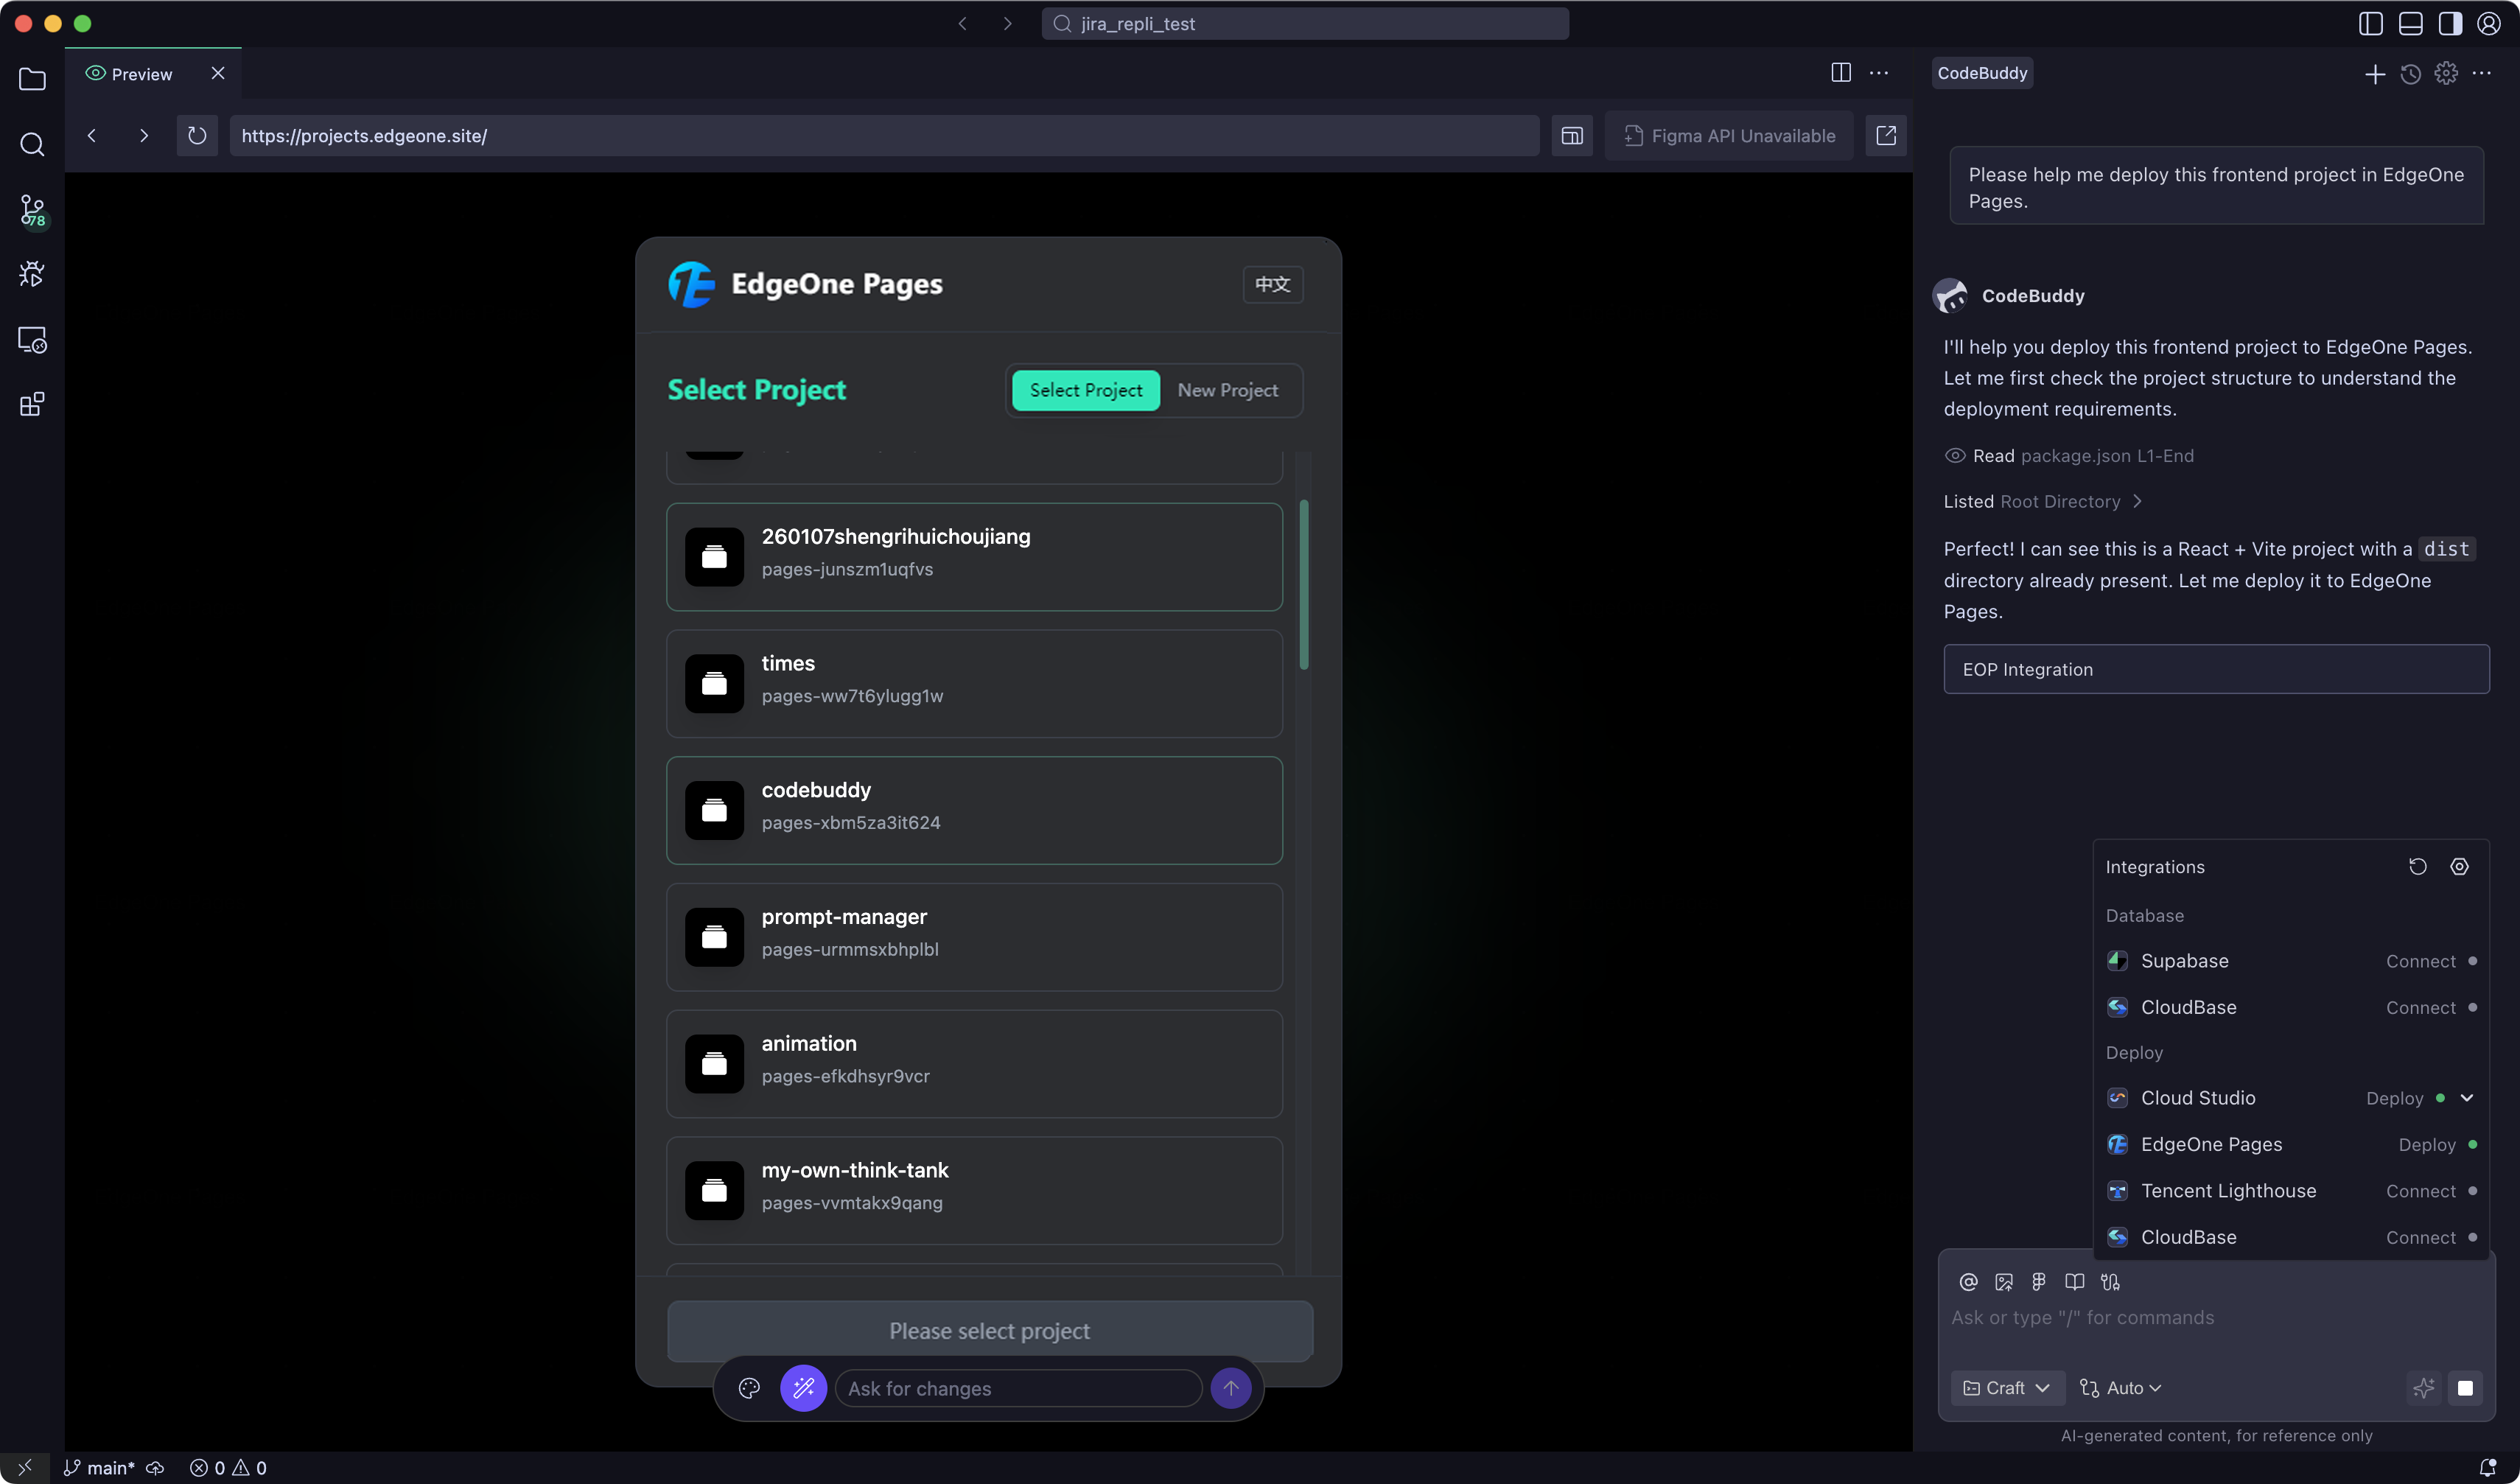
Task: Click the magic wand edit icon
Action: [803, 1388]
